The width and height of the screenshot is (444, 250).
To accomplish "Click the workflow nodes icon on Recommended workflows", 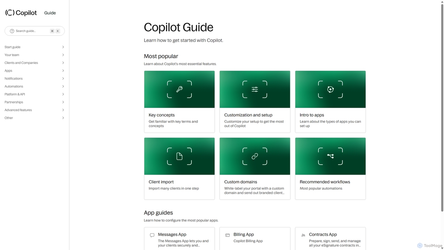I will 331,156.
